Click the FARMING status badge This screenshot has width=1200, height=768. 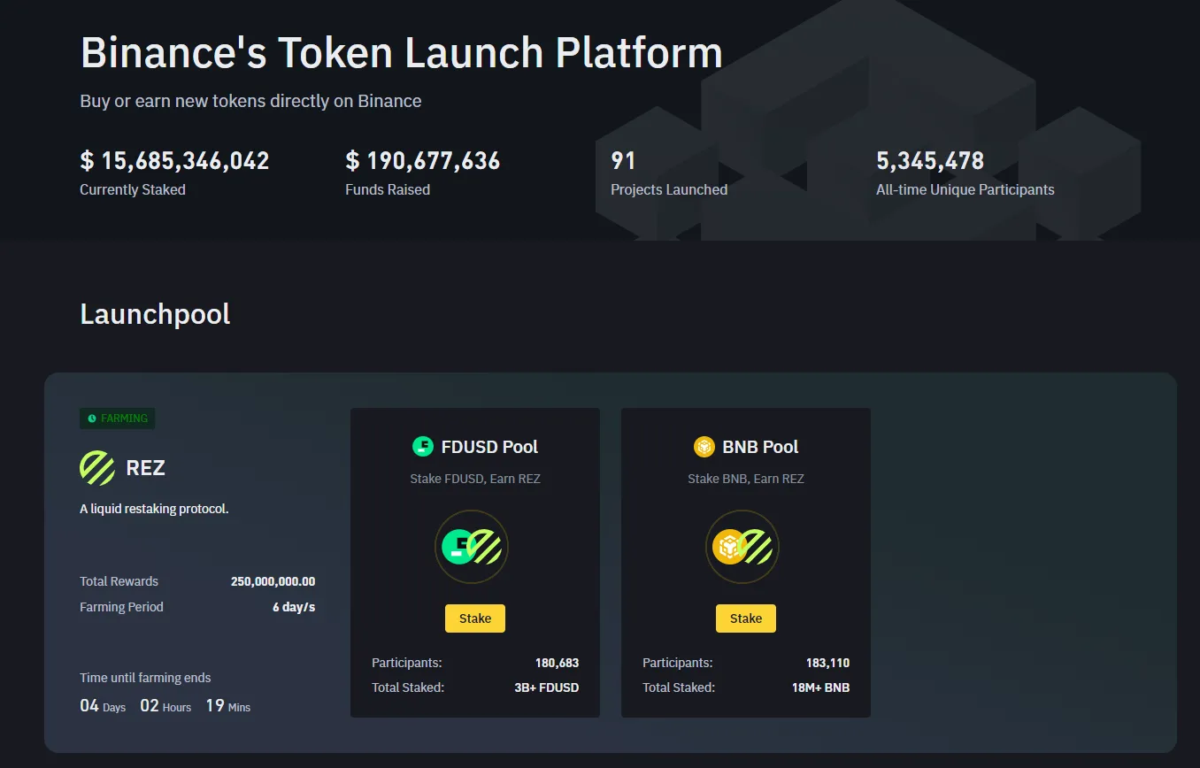(x=118, y=419)
